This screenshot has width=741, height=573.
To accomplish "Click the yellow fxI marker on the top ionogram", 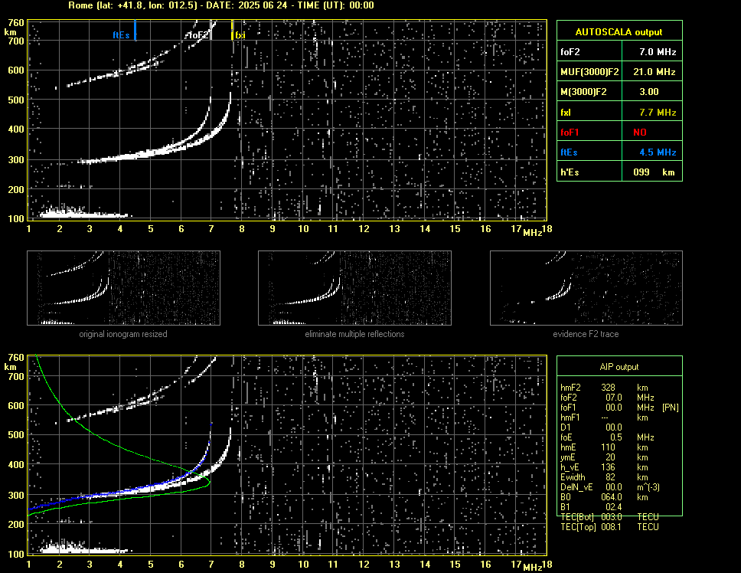I will click(232, 30).
